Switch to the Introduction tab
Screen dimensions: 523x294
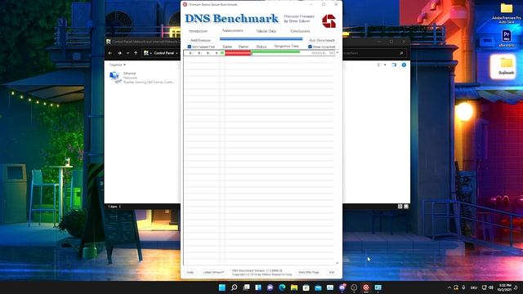[198, 31]
